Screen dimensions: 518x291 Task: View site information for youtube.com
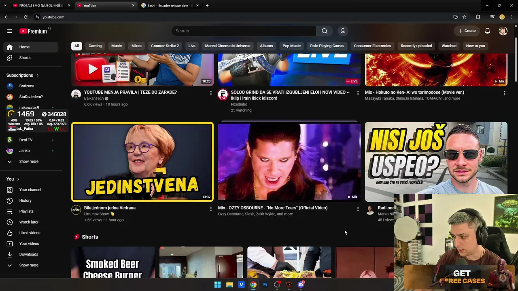point(37,17)
